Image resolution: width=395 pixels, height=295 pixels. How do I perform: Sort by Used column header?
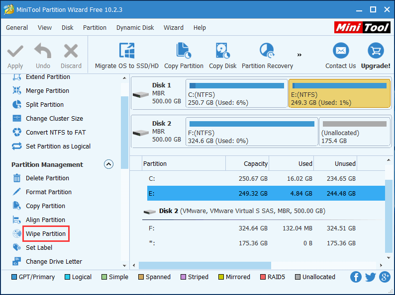click(291, 163)
